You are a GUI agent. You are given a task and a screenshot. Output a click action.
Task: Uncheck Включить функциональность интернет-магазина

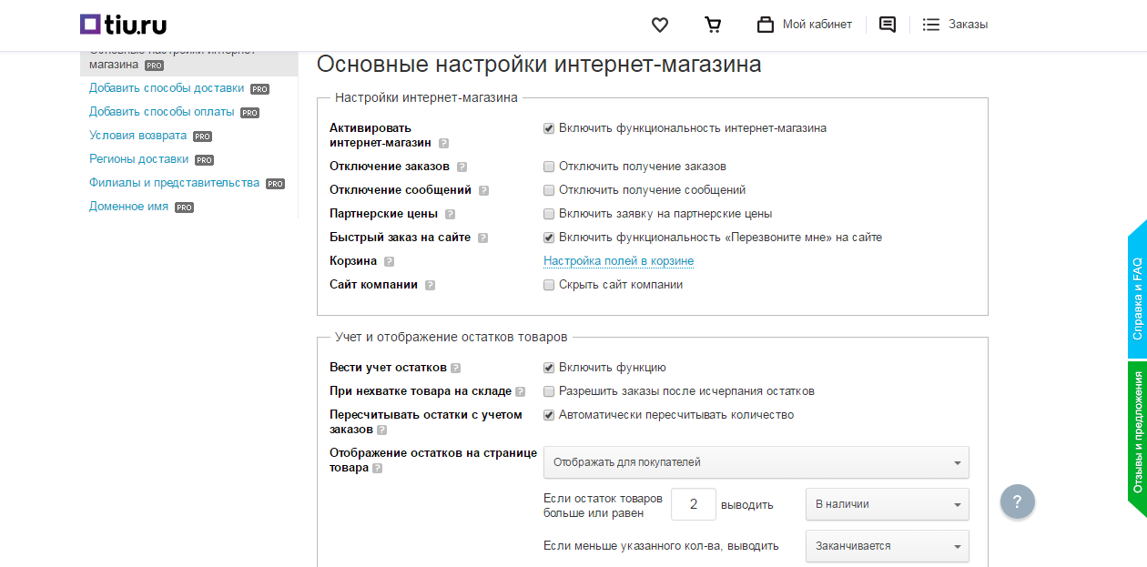click(546, 128)
